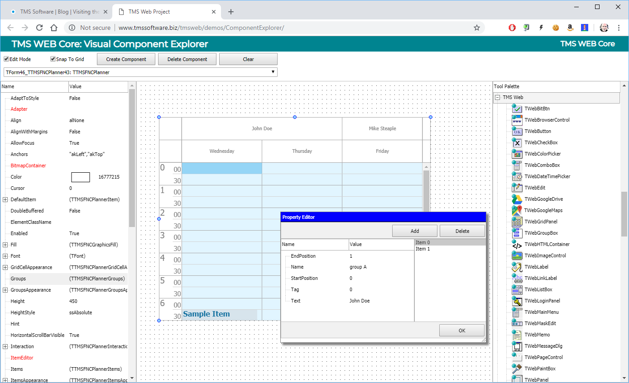This screenshot has height=383, width=629.
Task: Select the TWebDateTimePicker palette icon
Action: click(x=517, y=176)
